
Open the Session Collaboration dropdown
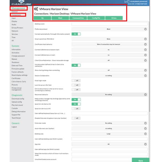tap(109, 76)
